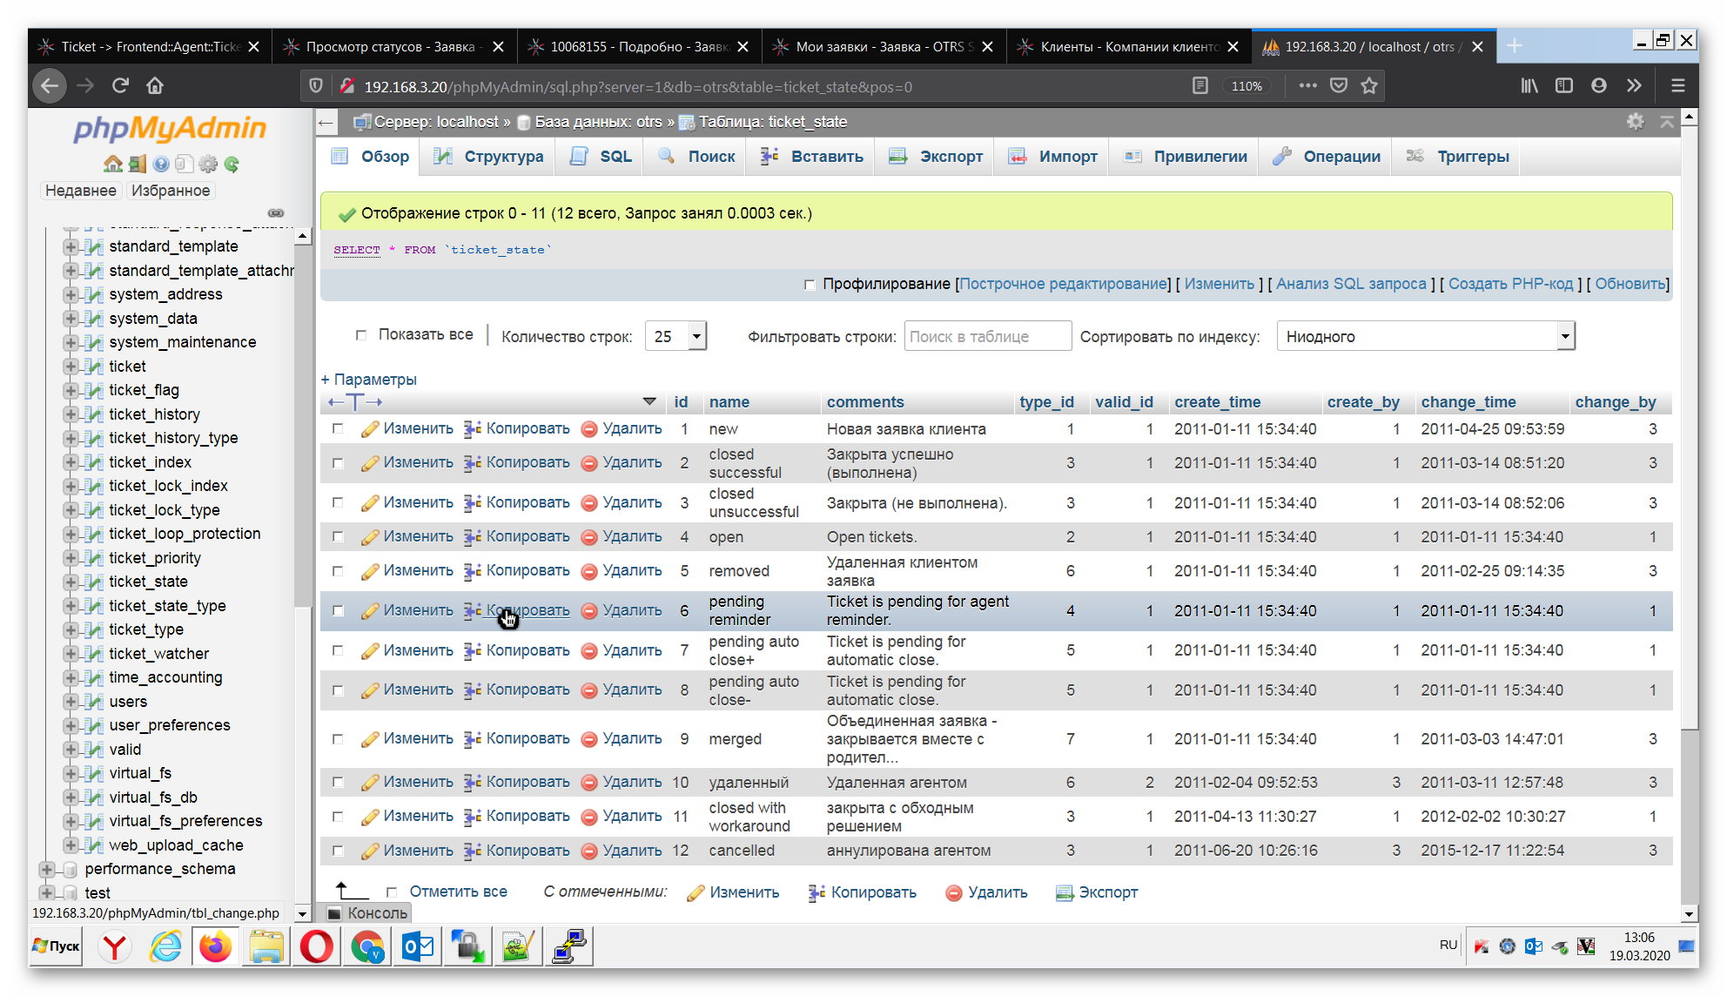Viewport: 1727px width, 996px height.
Task: Click the pencil edit icon for row 'new'
Action: [370, 428]
